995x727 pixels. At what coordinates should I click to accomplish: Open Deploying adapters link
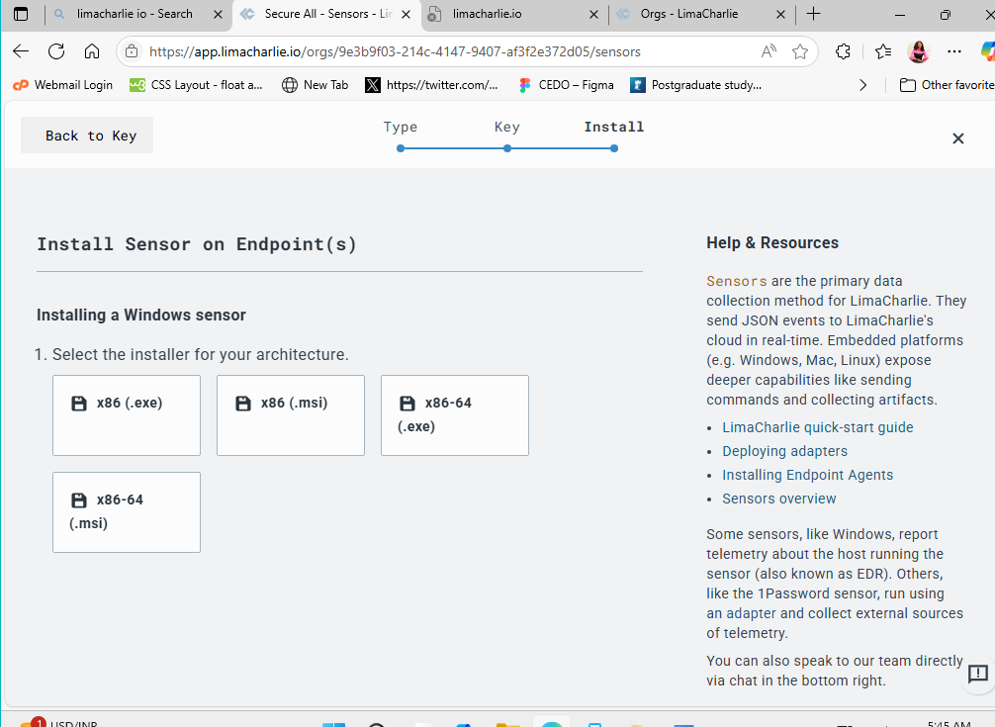click(784, 451)
